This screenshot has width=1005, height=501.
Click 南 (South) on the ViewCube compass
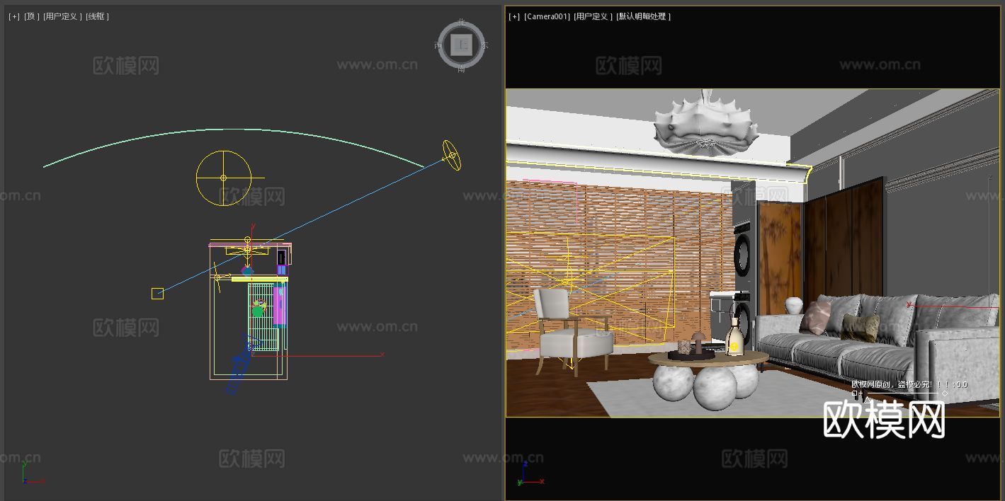pos(461,69)
